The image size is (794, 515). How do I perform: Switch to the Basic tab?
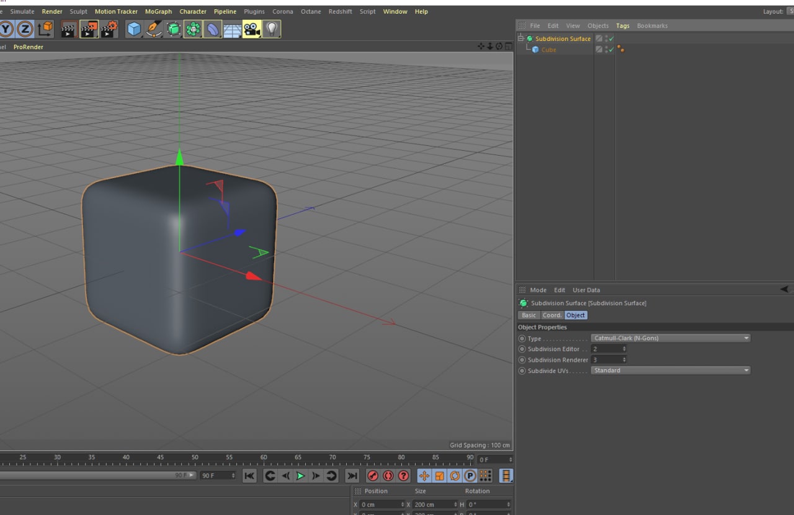pyautogui.click(x=529, y=315)
